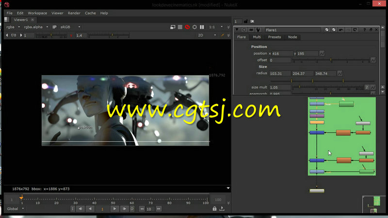
Task: Click the orange viewer settings wand icon
Action: coord(223,35)
